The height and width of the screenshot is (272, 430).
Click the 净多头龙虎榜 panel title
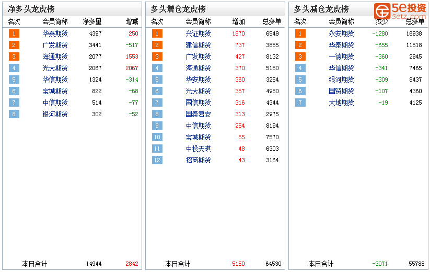click(31, 9)
